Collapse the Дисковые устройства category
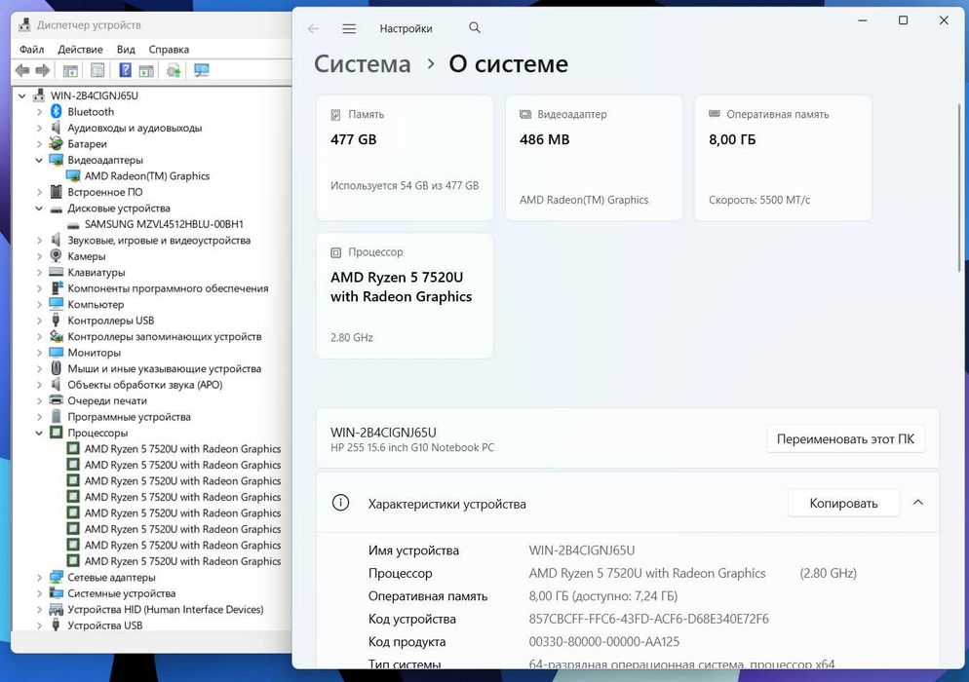Screen dimensions: 969x682 [40, 208]
